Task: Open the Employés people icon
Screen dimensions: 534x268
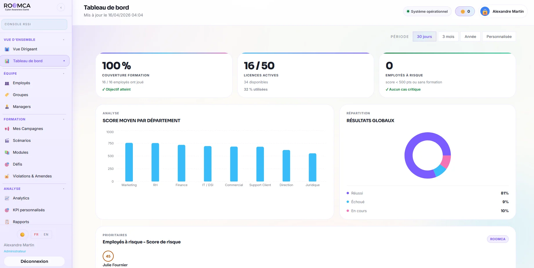Action: 7,83
